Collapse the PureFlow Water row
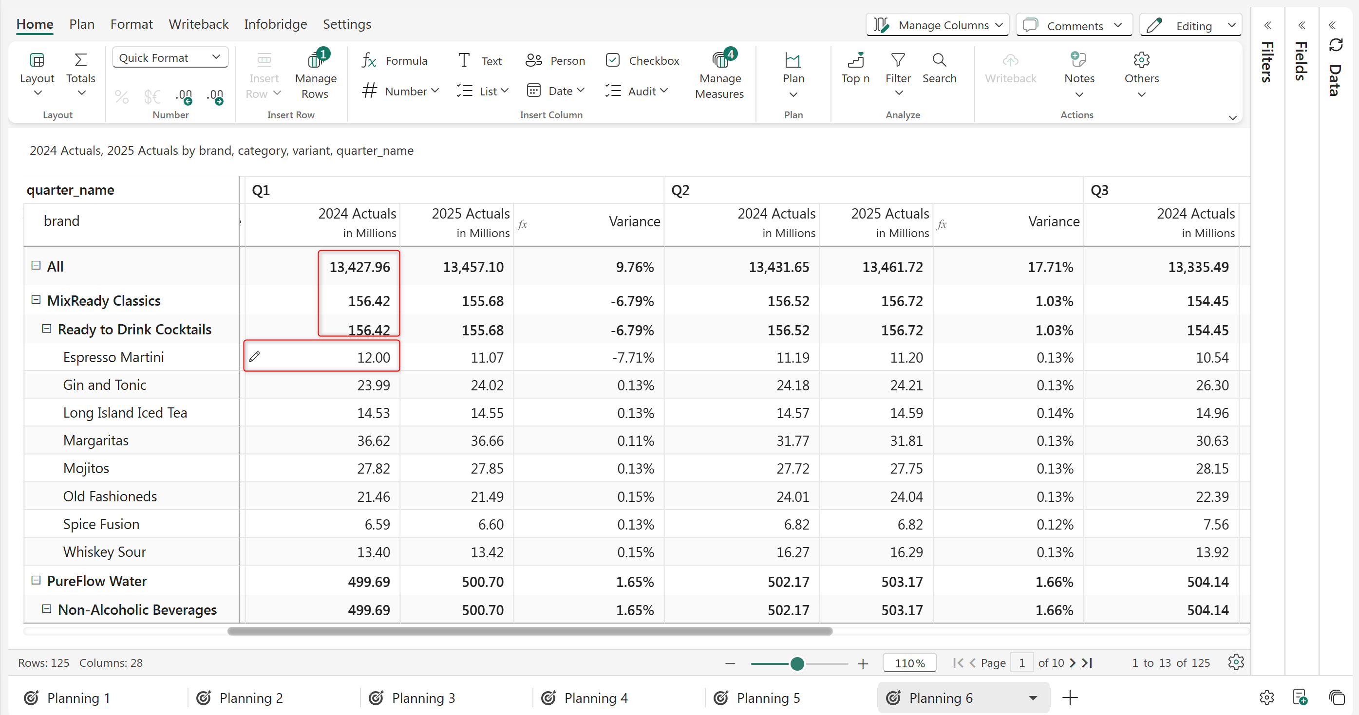The height and width of the screenshot is (715, 1359). pos(36,580)
